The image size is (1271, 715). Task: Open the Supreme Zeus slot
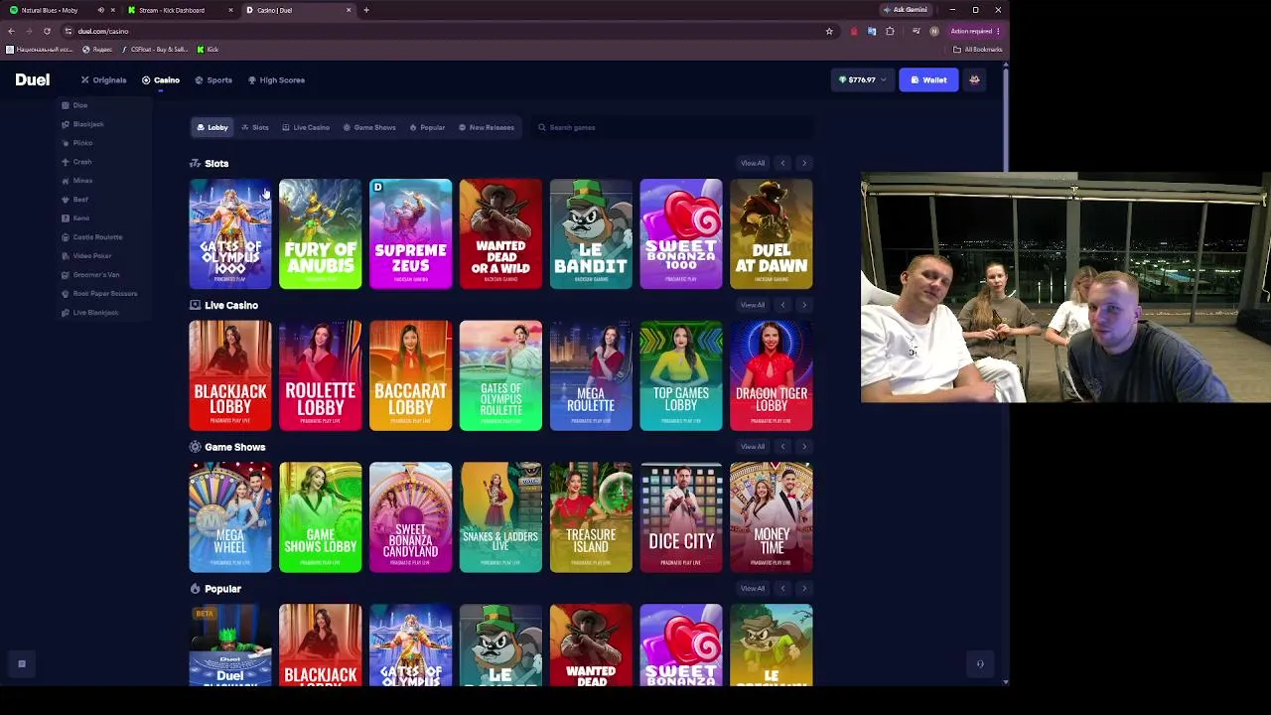coord(411,234)
